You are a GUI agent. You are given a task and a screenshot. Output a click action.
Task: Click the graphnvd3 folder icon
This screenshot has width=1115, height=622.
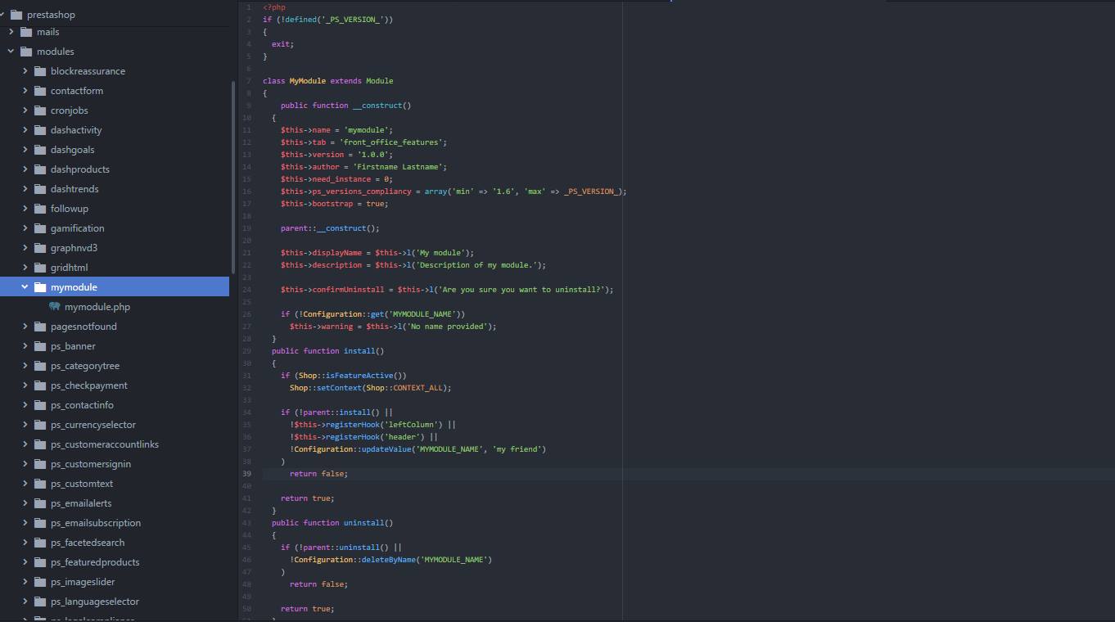[40, 248]
